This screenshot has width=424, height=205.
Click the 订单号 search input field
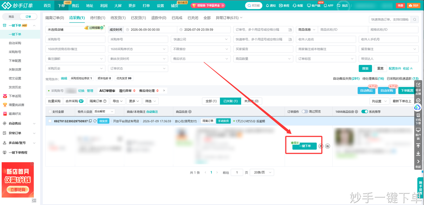263,30
